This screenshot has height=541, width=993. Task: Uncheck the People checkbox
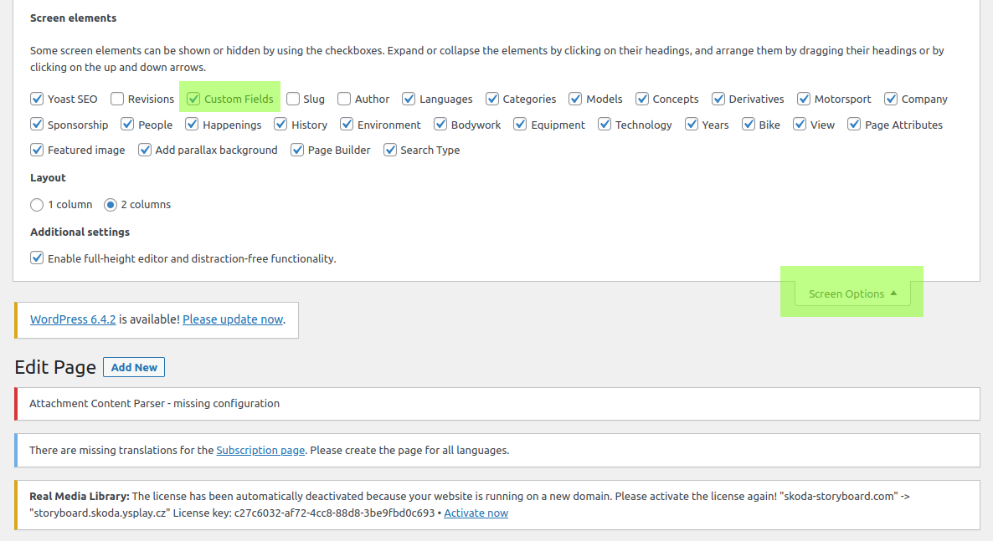pos(127,124)
